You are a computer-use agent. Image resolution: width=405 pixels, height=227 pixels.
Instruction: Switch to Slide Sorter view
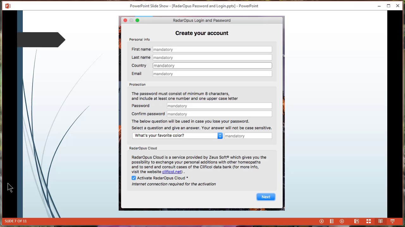pyautogui.click(x=369, y=221)
